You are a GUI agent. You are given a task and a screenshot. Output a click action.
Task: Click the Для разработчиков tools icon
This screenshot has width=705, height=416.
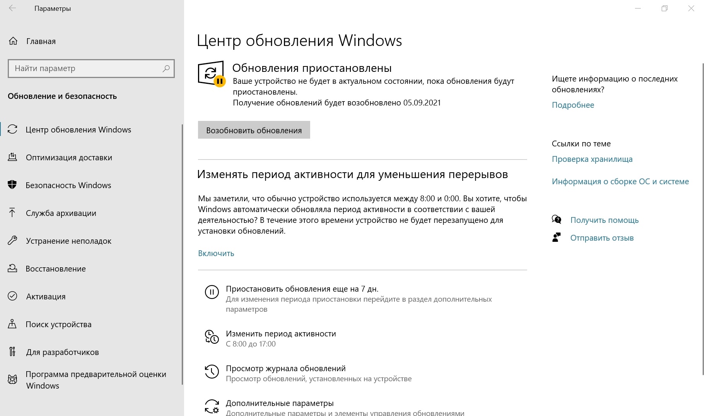[x=12, y=352]
